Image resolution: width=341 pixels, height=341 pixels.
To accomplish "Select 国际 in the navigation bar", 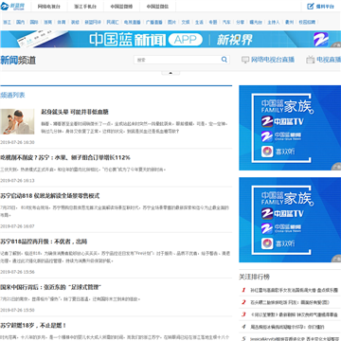I will tap(34, 23).
